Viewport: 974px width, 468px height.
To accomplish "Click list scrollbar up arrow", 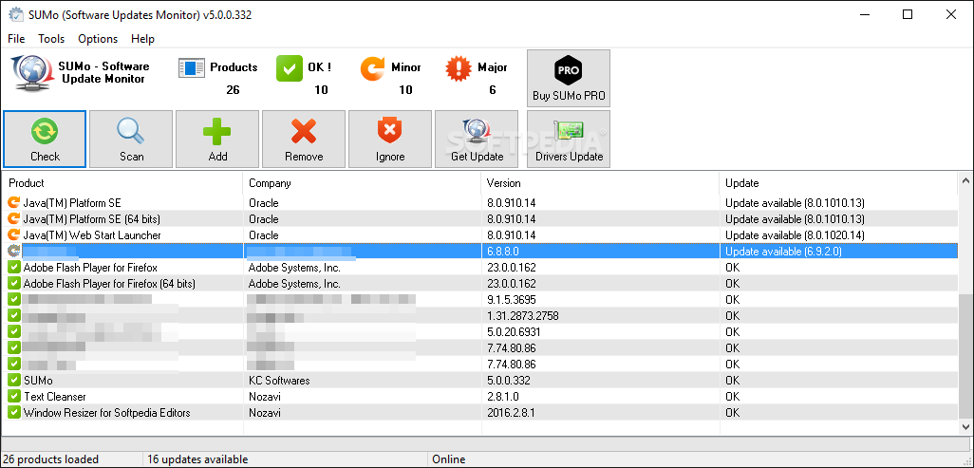I will point(965,181).
